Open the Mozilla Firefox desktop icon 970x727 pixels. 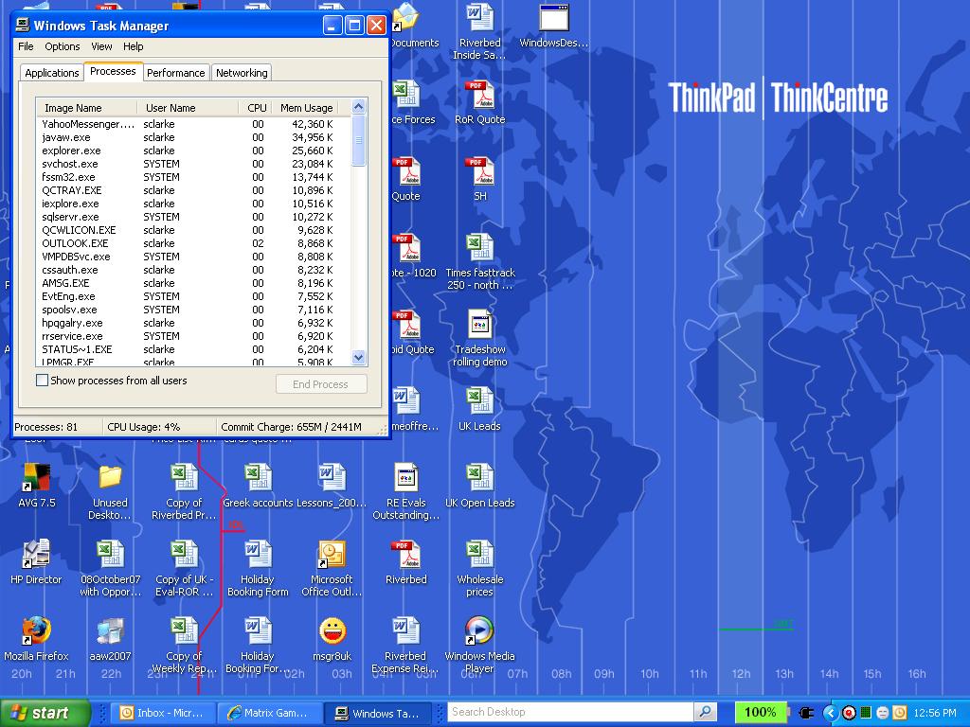(36, 631)
